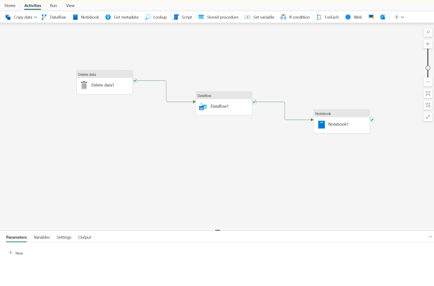434x286 pixels.
Task: Click the canvas search magnifier icon
Action: (x=428, y=32)
